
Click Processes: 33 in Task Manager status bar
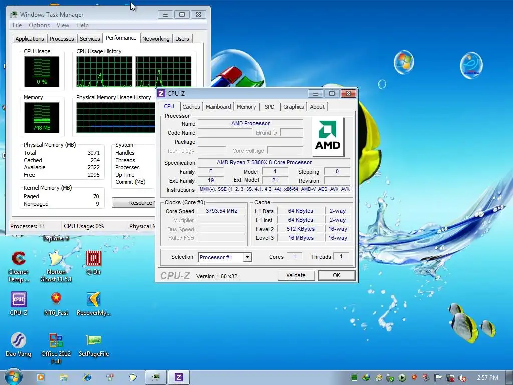27,226
